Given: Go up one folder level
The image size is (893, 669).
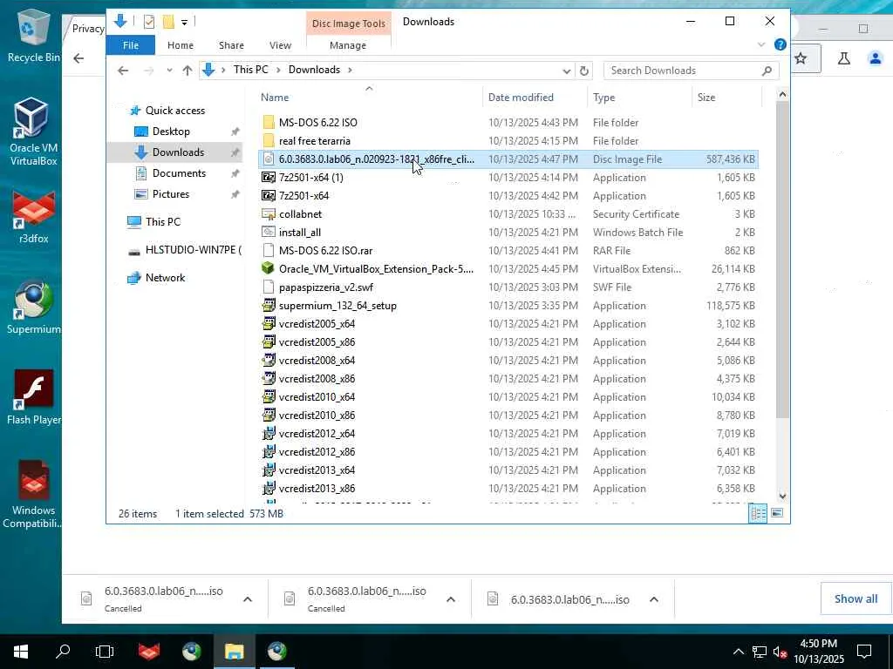Looking at the screenshot, I should [x=187, y=71].
